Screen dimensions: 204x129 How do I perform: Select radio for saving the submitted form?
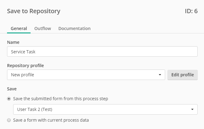(9, 99)
